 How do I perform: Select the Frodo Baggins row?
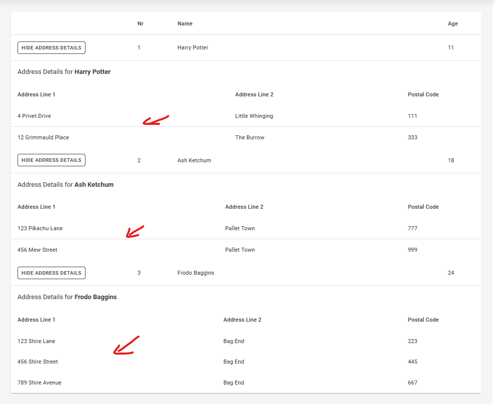pos(195,273)
